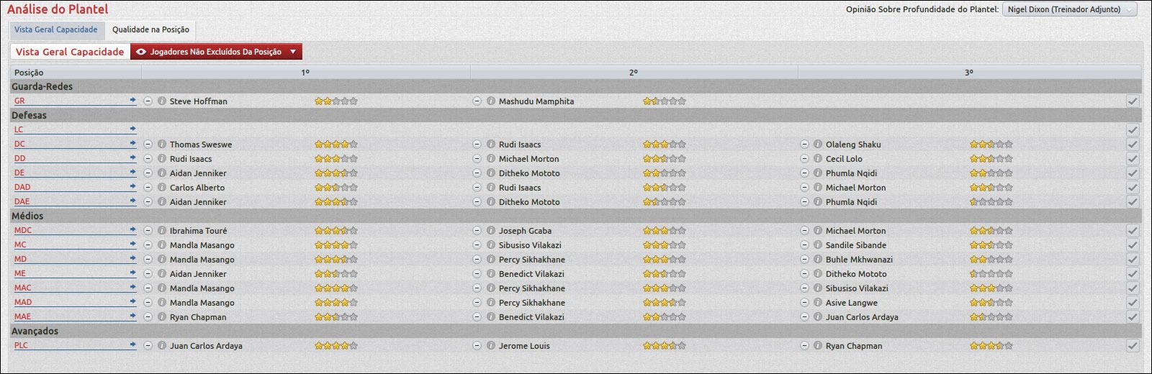Click the Posição column header
1152x374 pixels.
click(29, 73)
